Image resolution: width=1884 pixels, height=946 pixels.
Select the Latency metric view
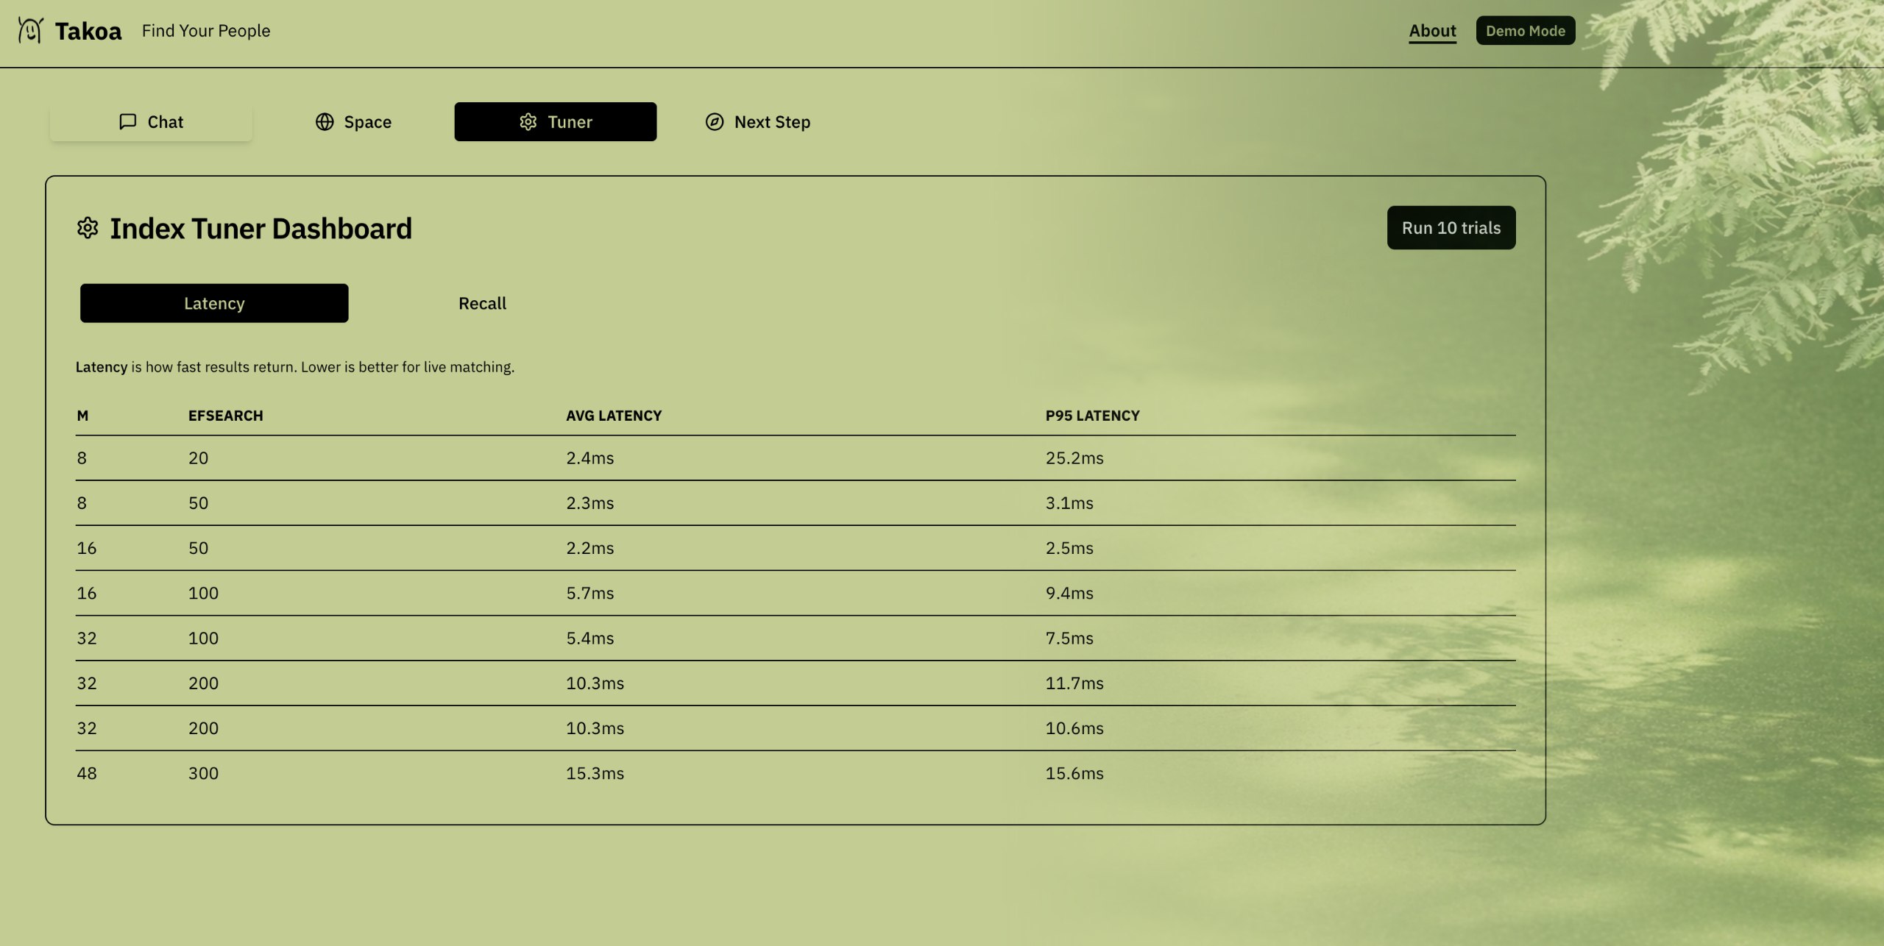pyautogui.click(x=214, y=303)
